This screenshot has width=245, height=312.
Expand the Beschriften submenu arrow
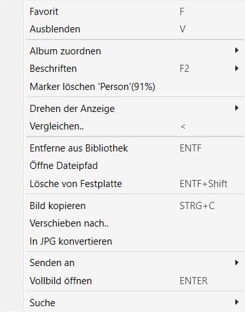click(237, 69)
